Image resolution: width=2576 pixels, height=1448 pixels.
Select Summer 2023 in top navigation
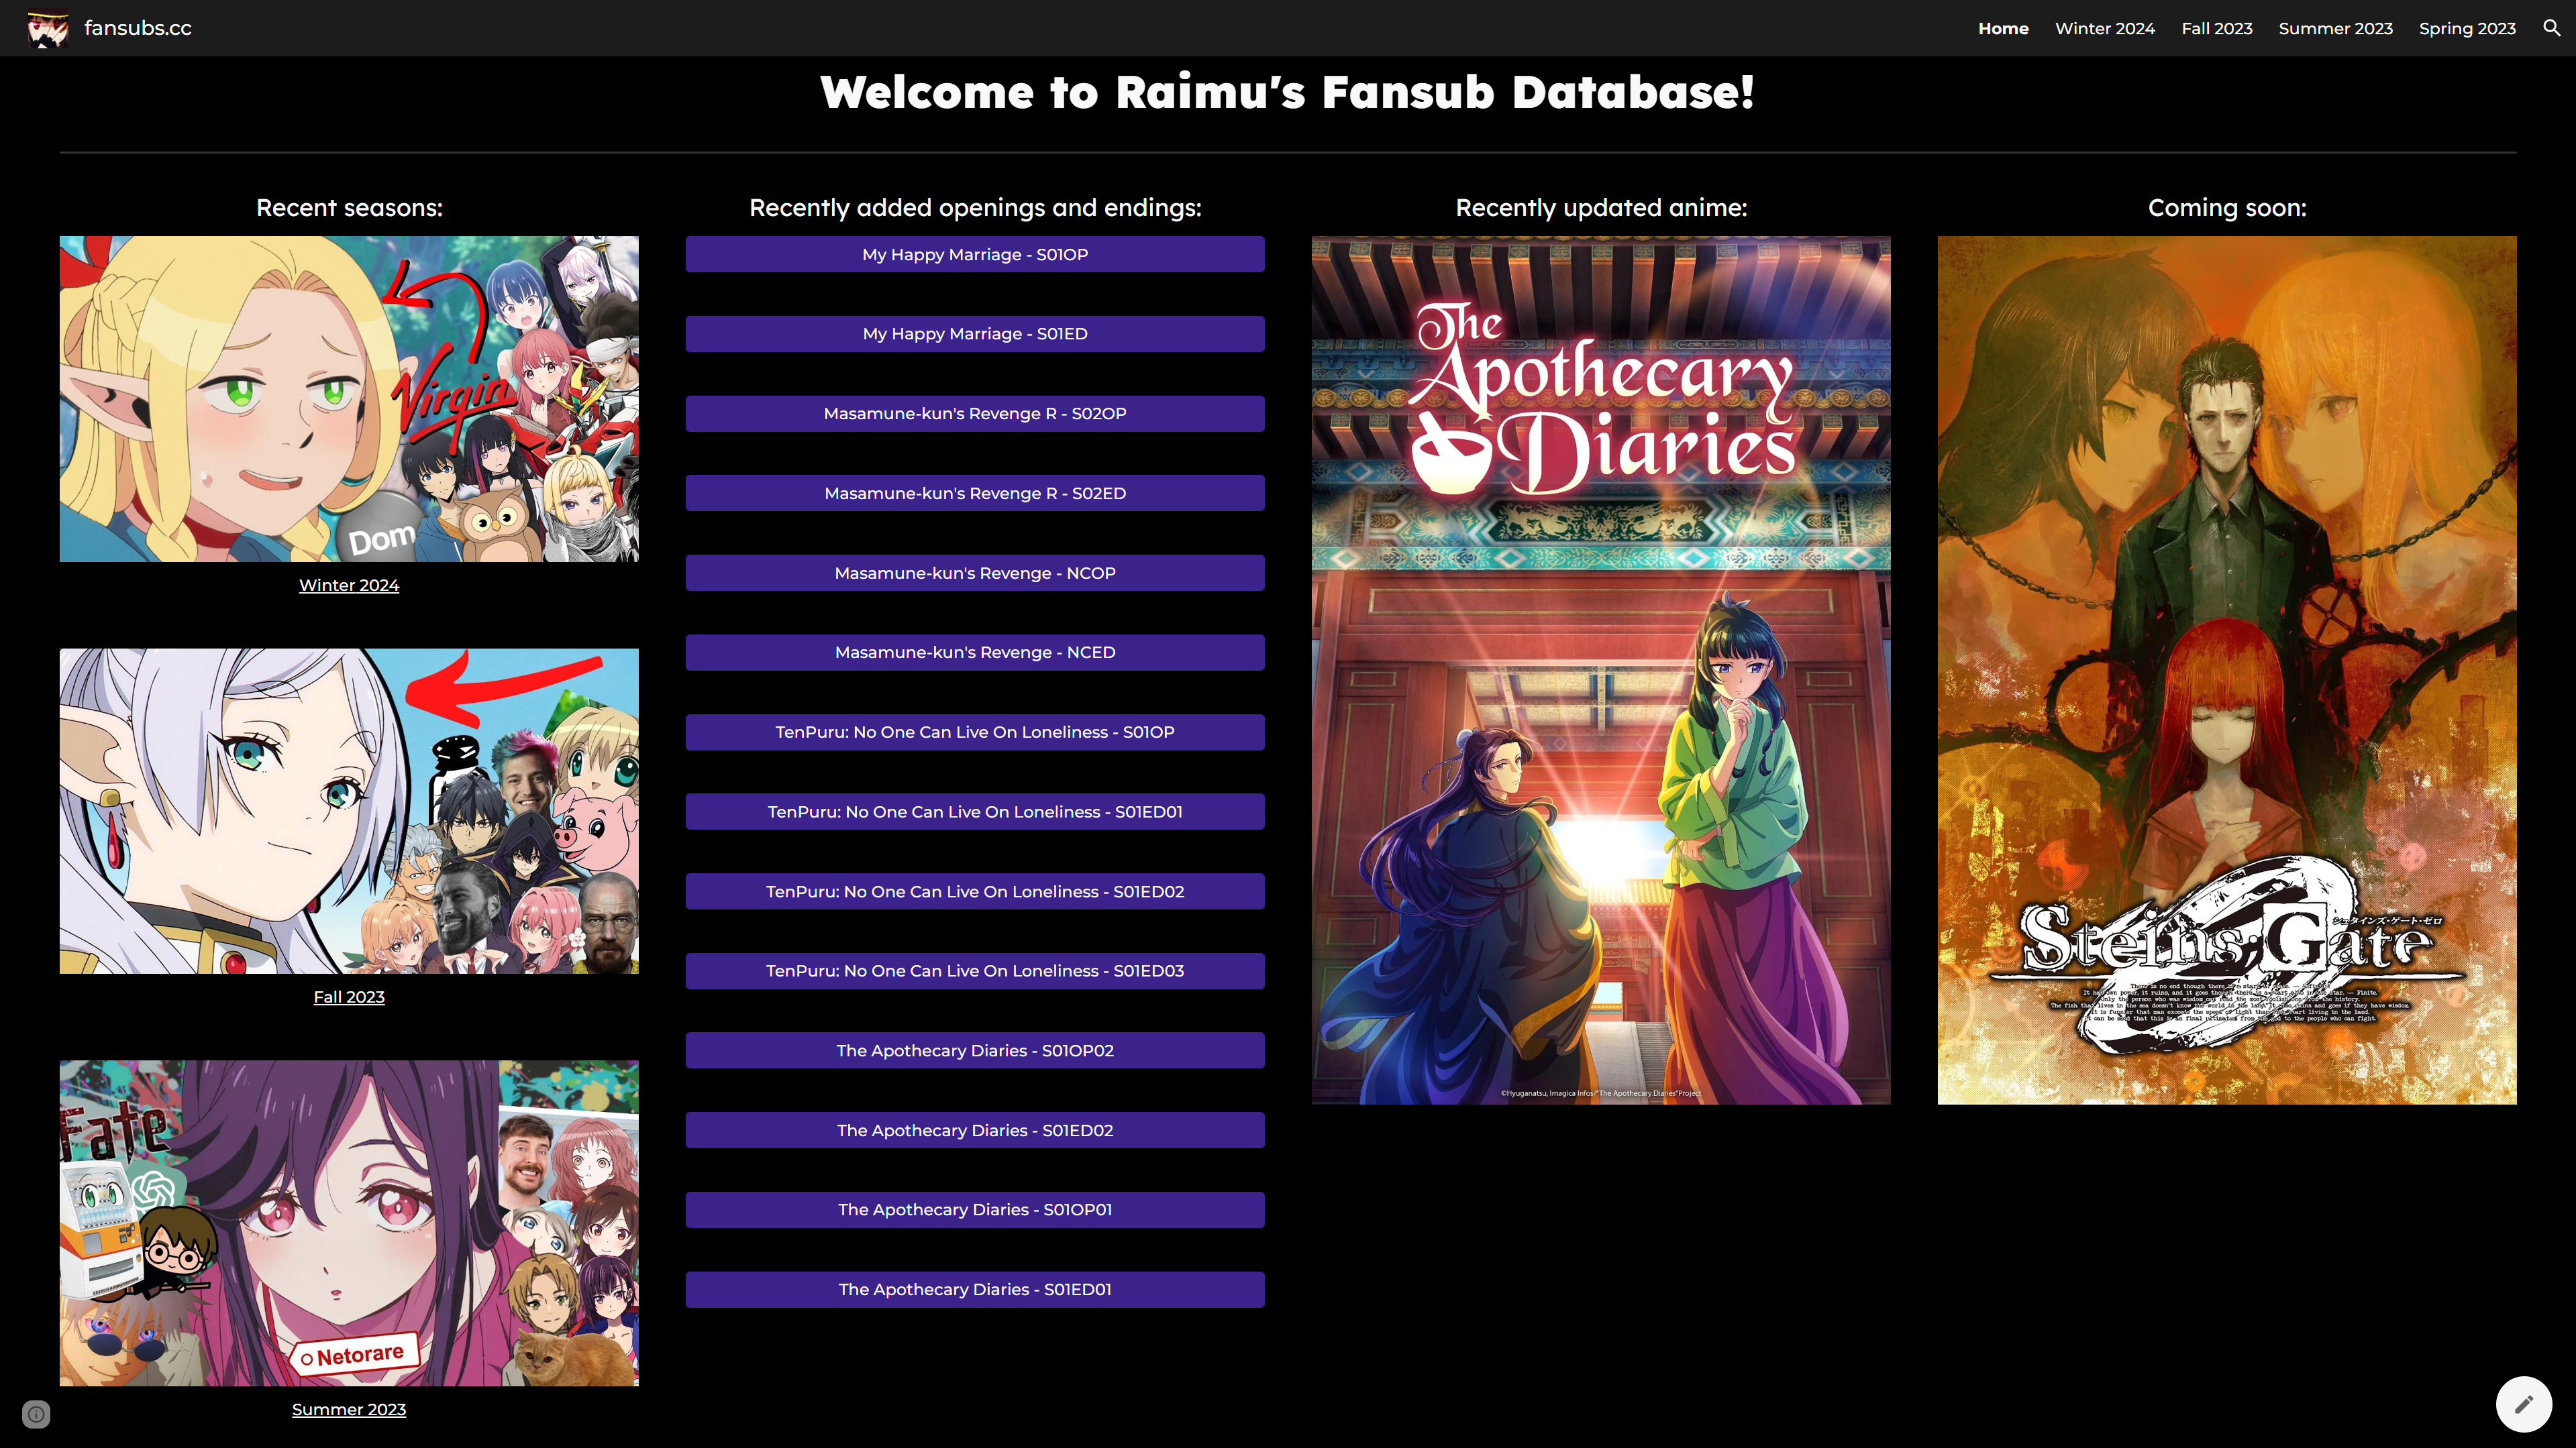[2335, 28]
